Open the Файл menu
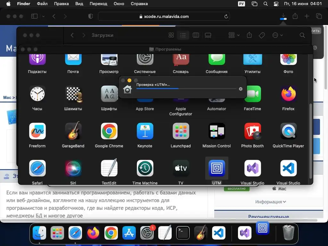The height and width of the screenshot is (246, 328). tap(42, 4)
